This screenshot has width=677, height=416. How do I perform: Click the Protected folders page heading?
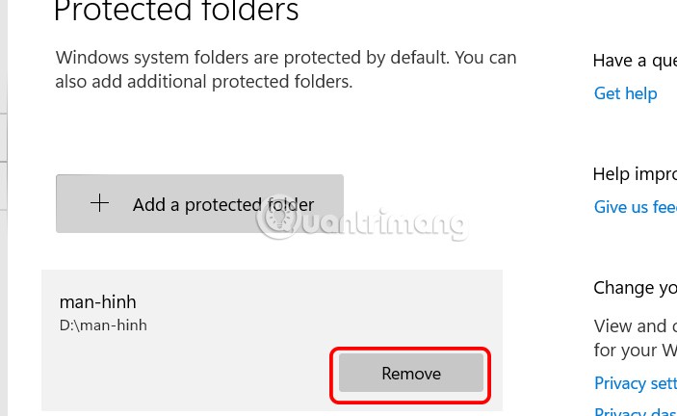click(x=176, y=13)
